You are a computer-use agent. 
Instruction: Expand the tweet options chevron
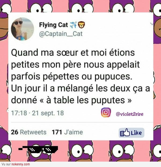pos(152,24)
